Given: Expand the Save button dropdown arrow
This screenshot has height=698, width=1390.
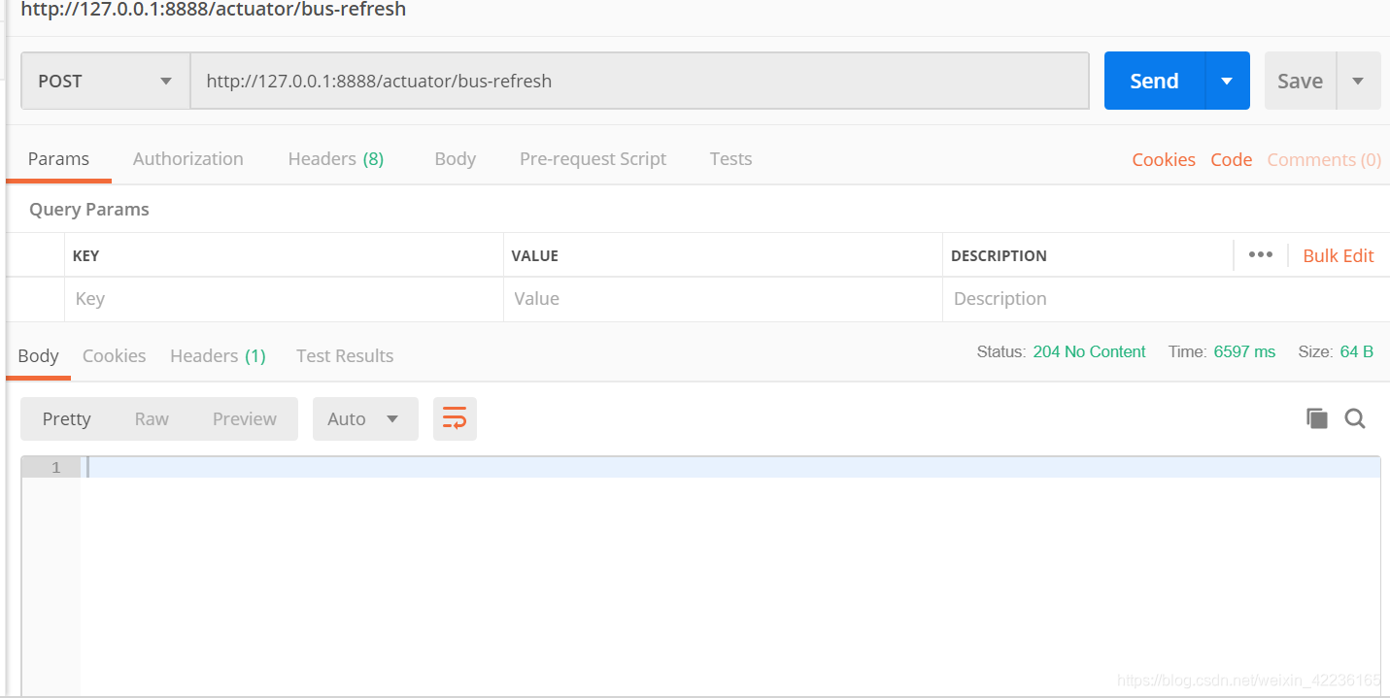Looking at the screenshot, I should [1359, 81].
